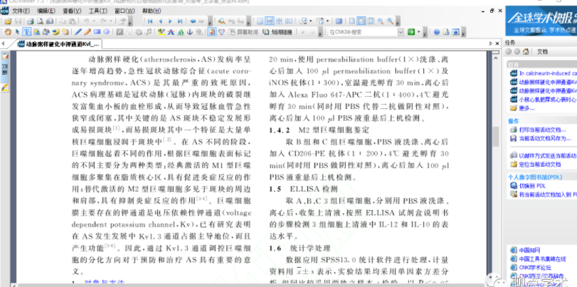
Task: Expand the green go button dropdown arrow
Action: 419,32
